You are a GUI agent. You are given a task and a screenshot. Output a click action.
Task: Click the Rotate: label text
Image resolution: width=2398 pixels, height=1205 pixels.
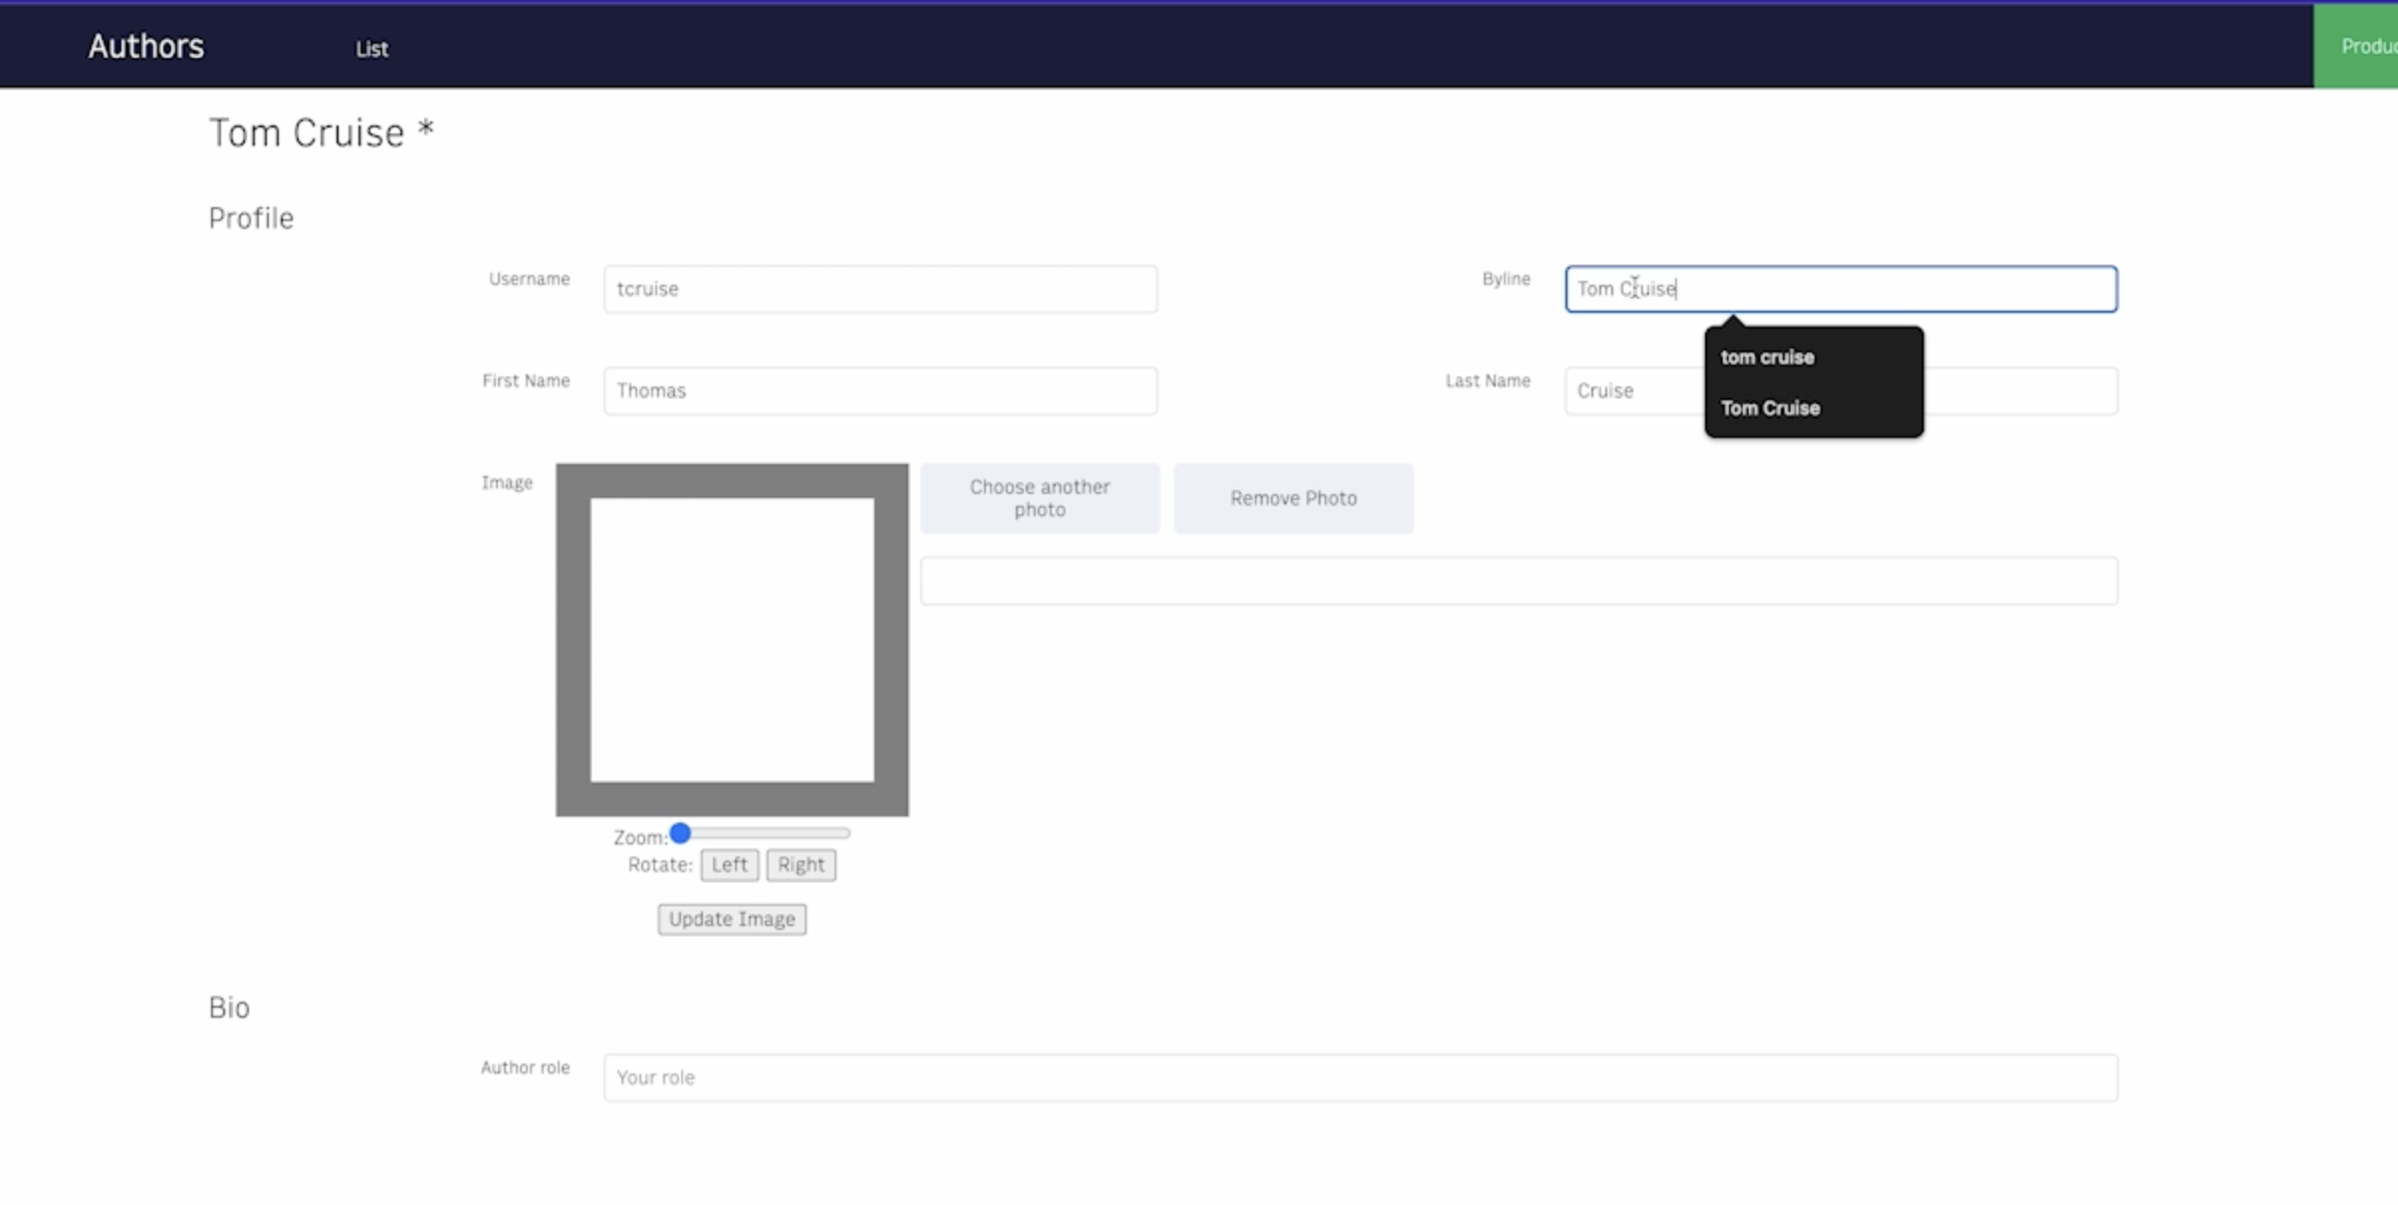pos(660,864)
